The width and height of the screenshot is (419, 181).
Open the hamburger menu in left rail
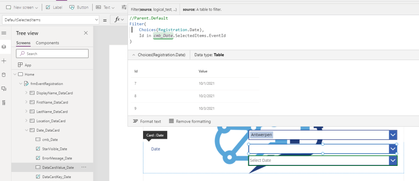tap(4, 33)
